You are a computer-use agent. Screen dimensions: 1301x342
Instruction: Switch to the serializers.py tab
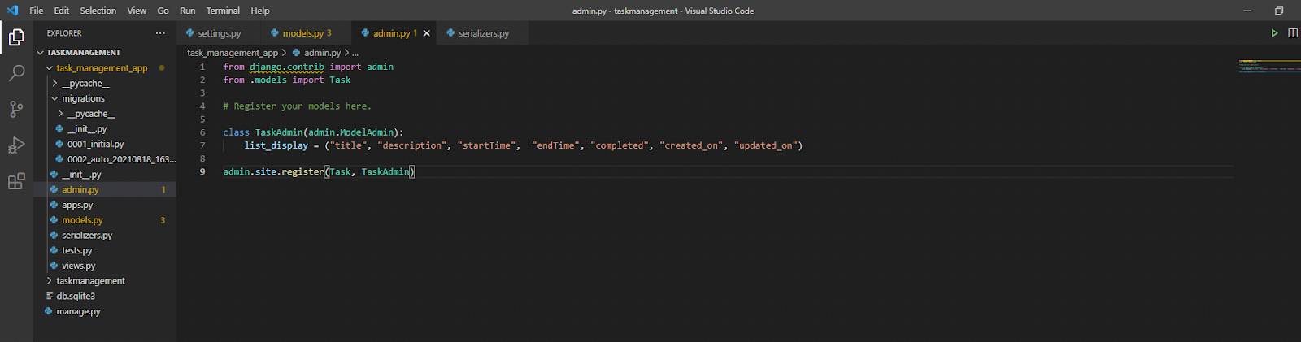click(484, 33)
